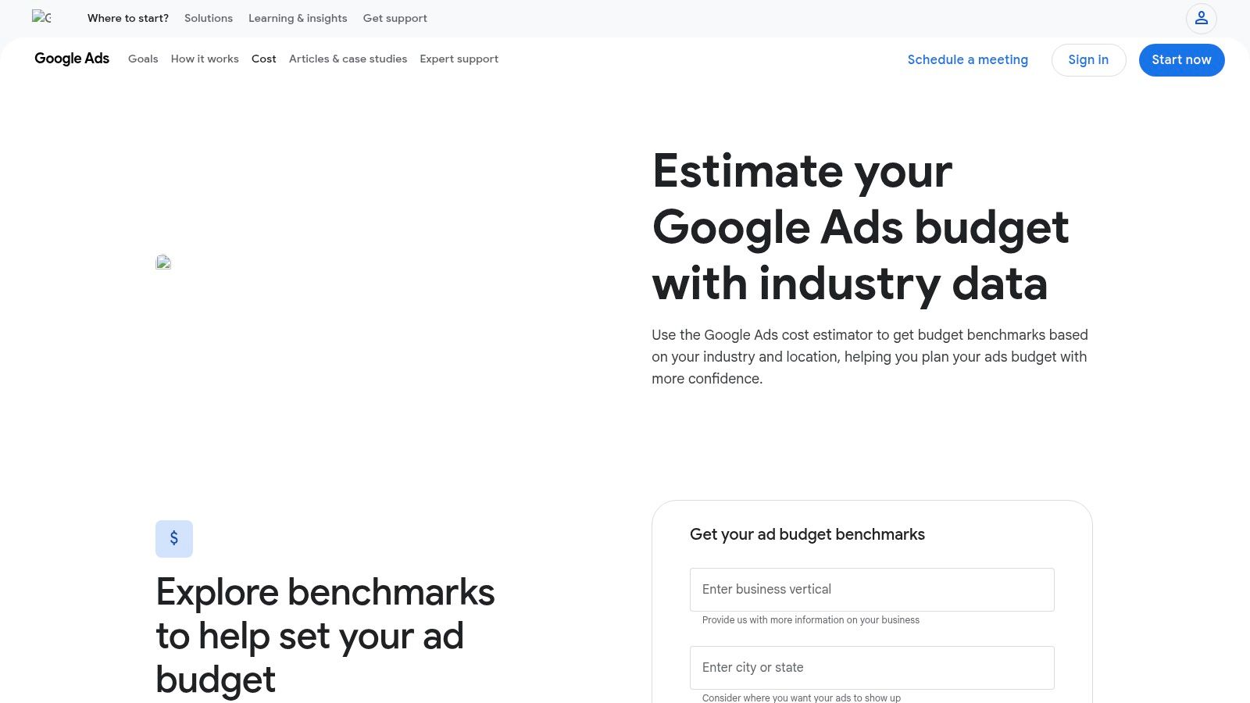Open the "How it works" section
The width and height of the screenshot is (1250, 703).
pos(205,59)
